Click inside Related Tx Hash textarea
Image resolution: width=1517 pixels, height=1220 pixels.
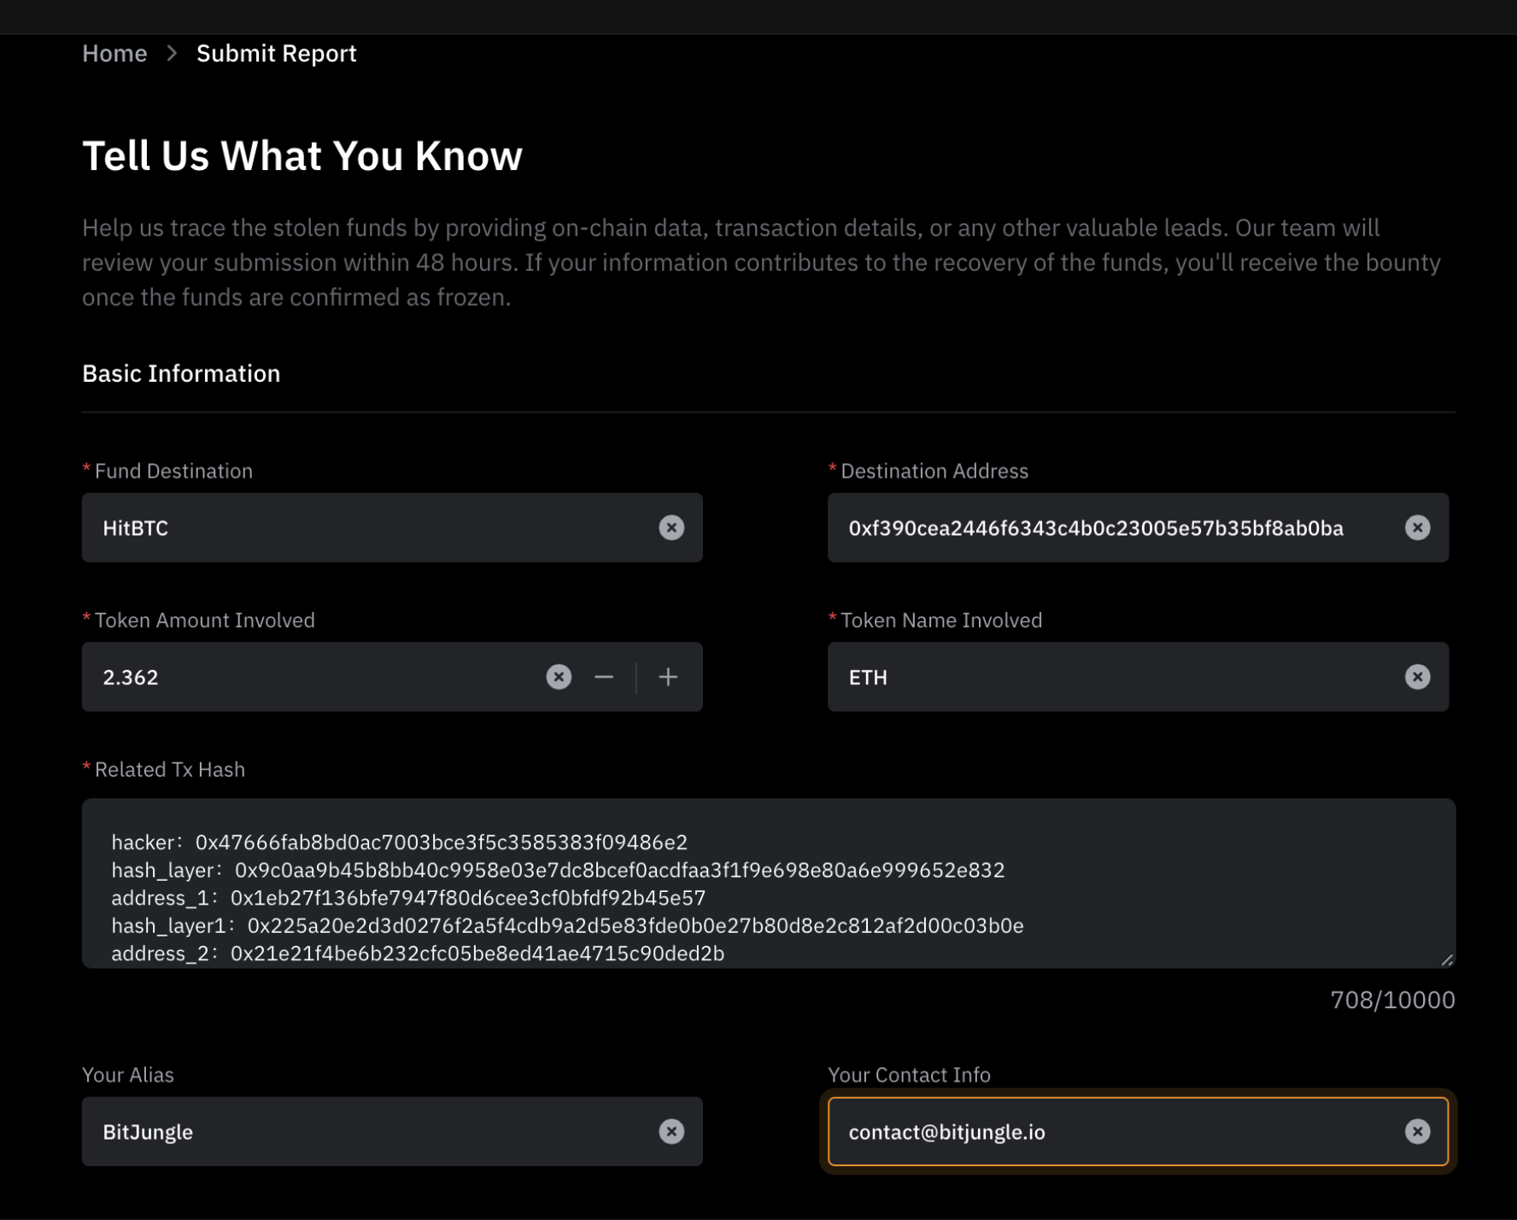pyautogui.click(x=769, y=883)
